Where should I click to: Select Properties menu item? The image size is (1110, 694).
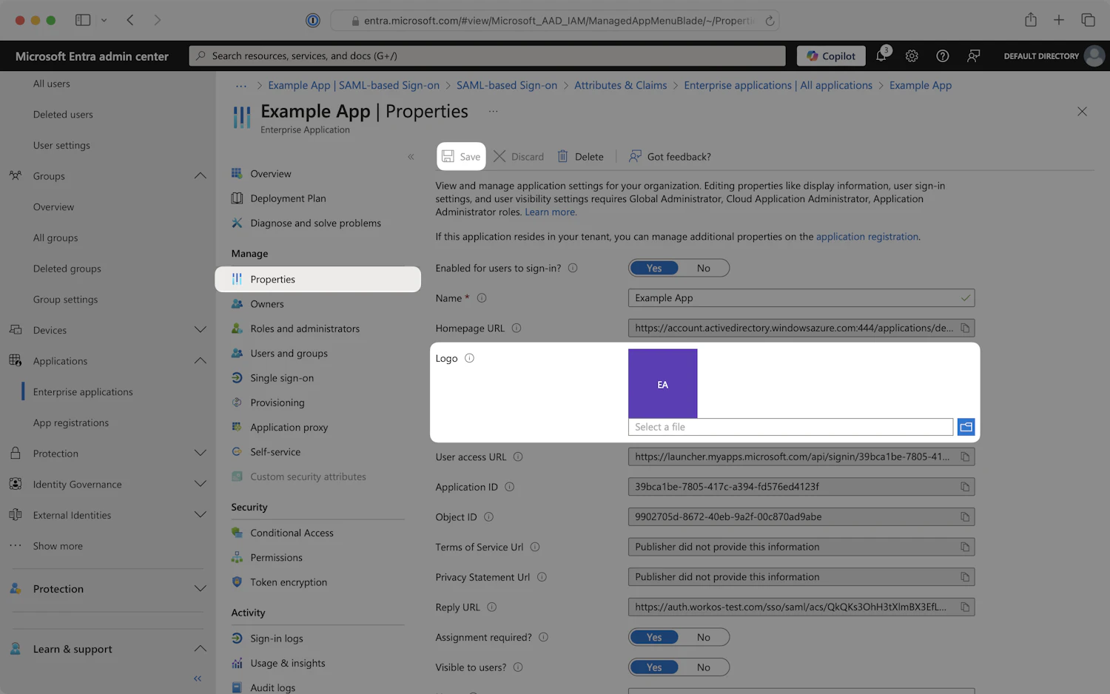point(317,279)
